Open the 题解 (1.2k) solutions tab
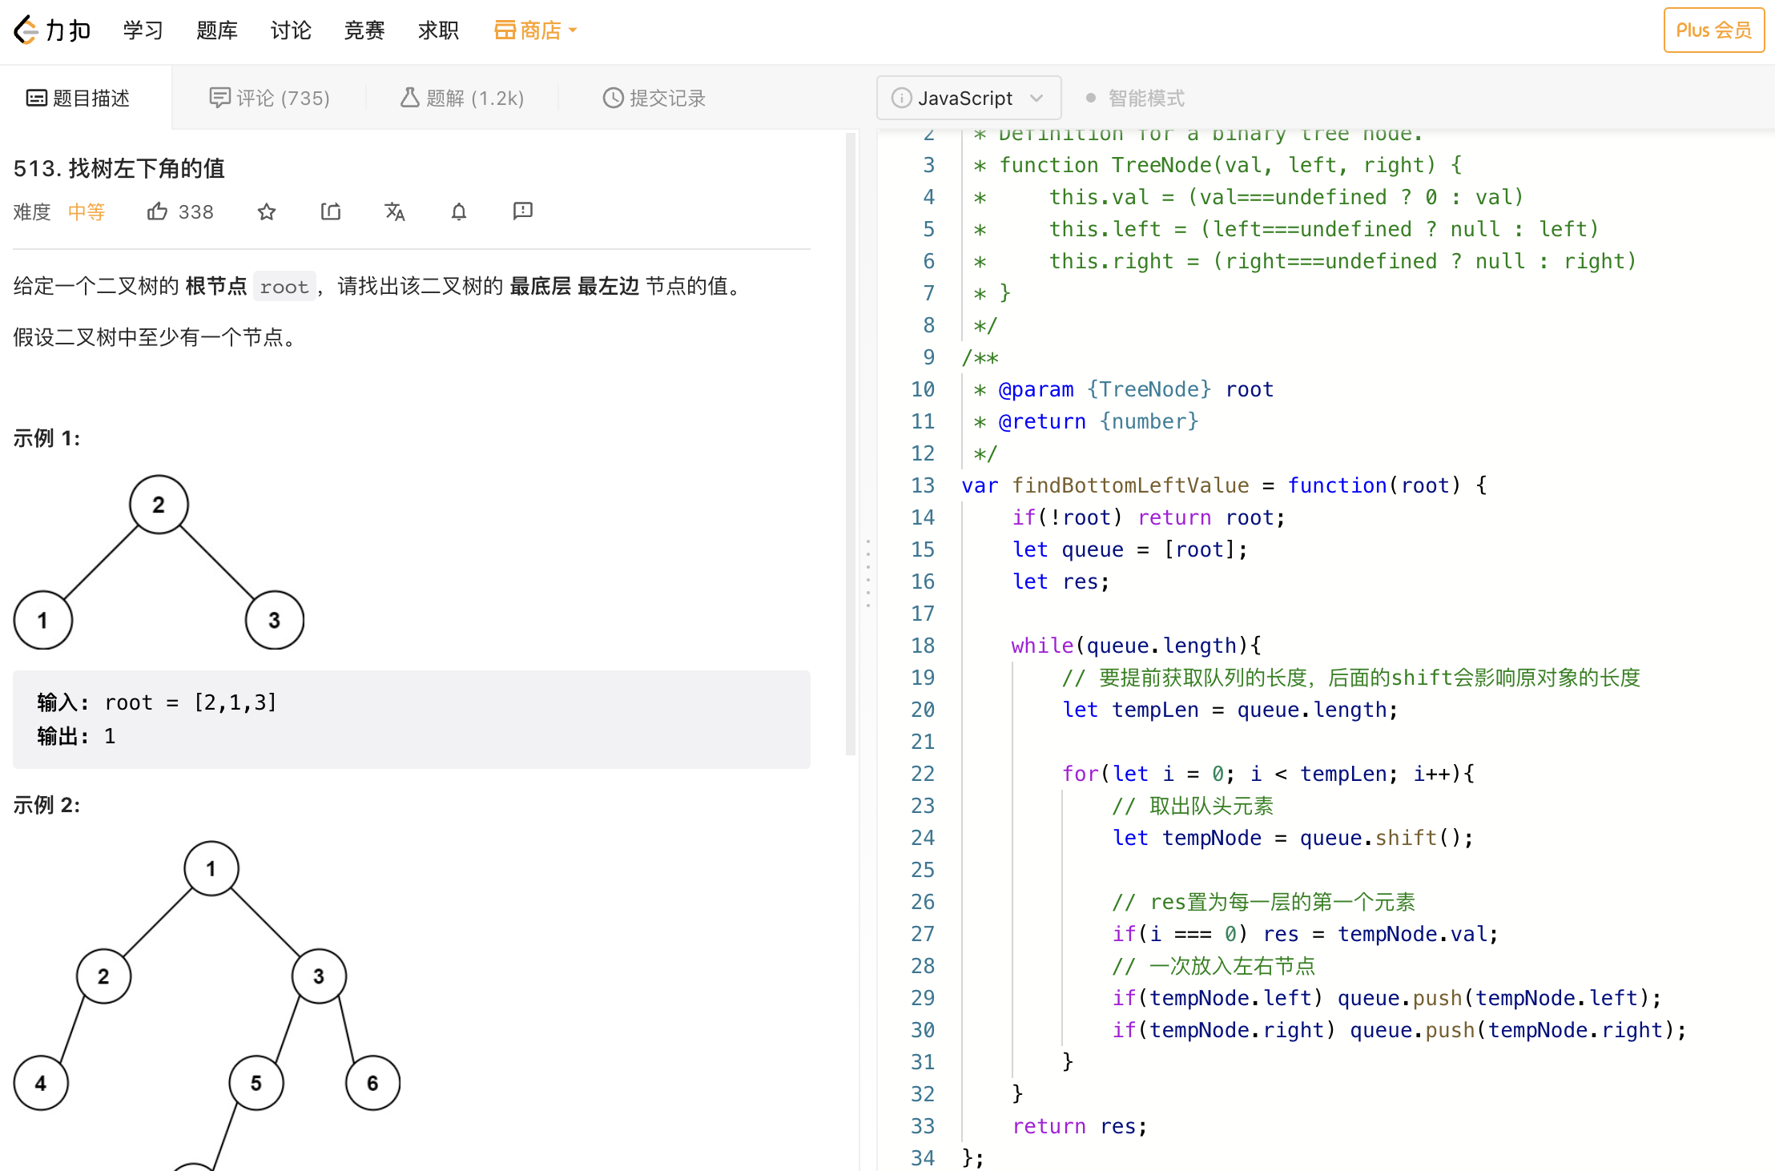 (x=462, y=98)
